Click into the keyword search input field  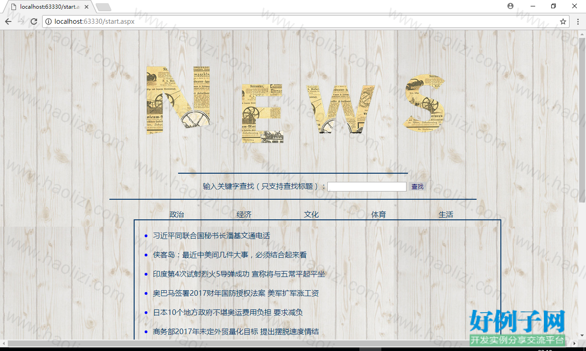click(367, 186)
